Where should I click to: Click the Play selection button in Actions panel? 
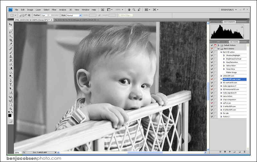pos(230,152)
